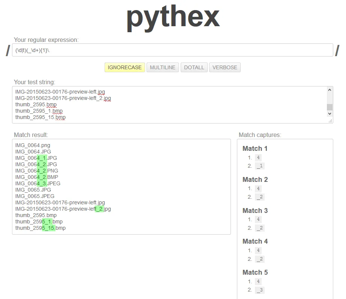Click the textarea resize grip
The width and height of the screenshot is (346, 299).
(x=330, y=121)
